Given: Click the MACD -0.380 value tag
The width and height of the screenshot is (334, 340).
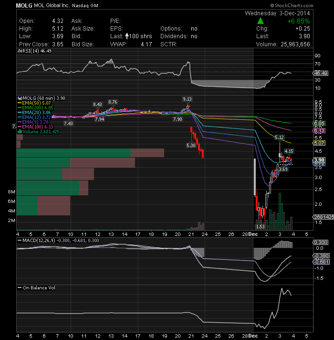Looking at the screenshot, I should tap(321, 255).
